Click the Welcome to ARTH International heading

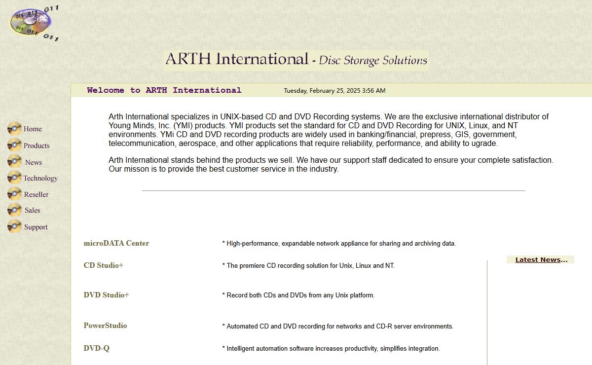164,90
